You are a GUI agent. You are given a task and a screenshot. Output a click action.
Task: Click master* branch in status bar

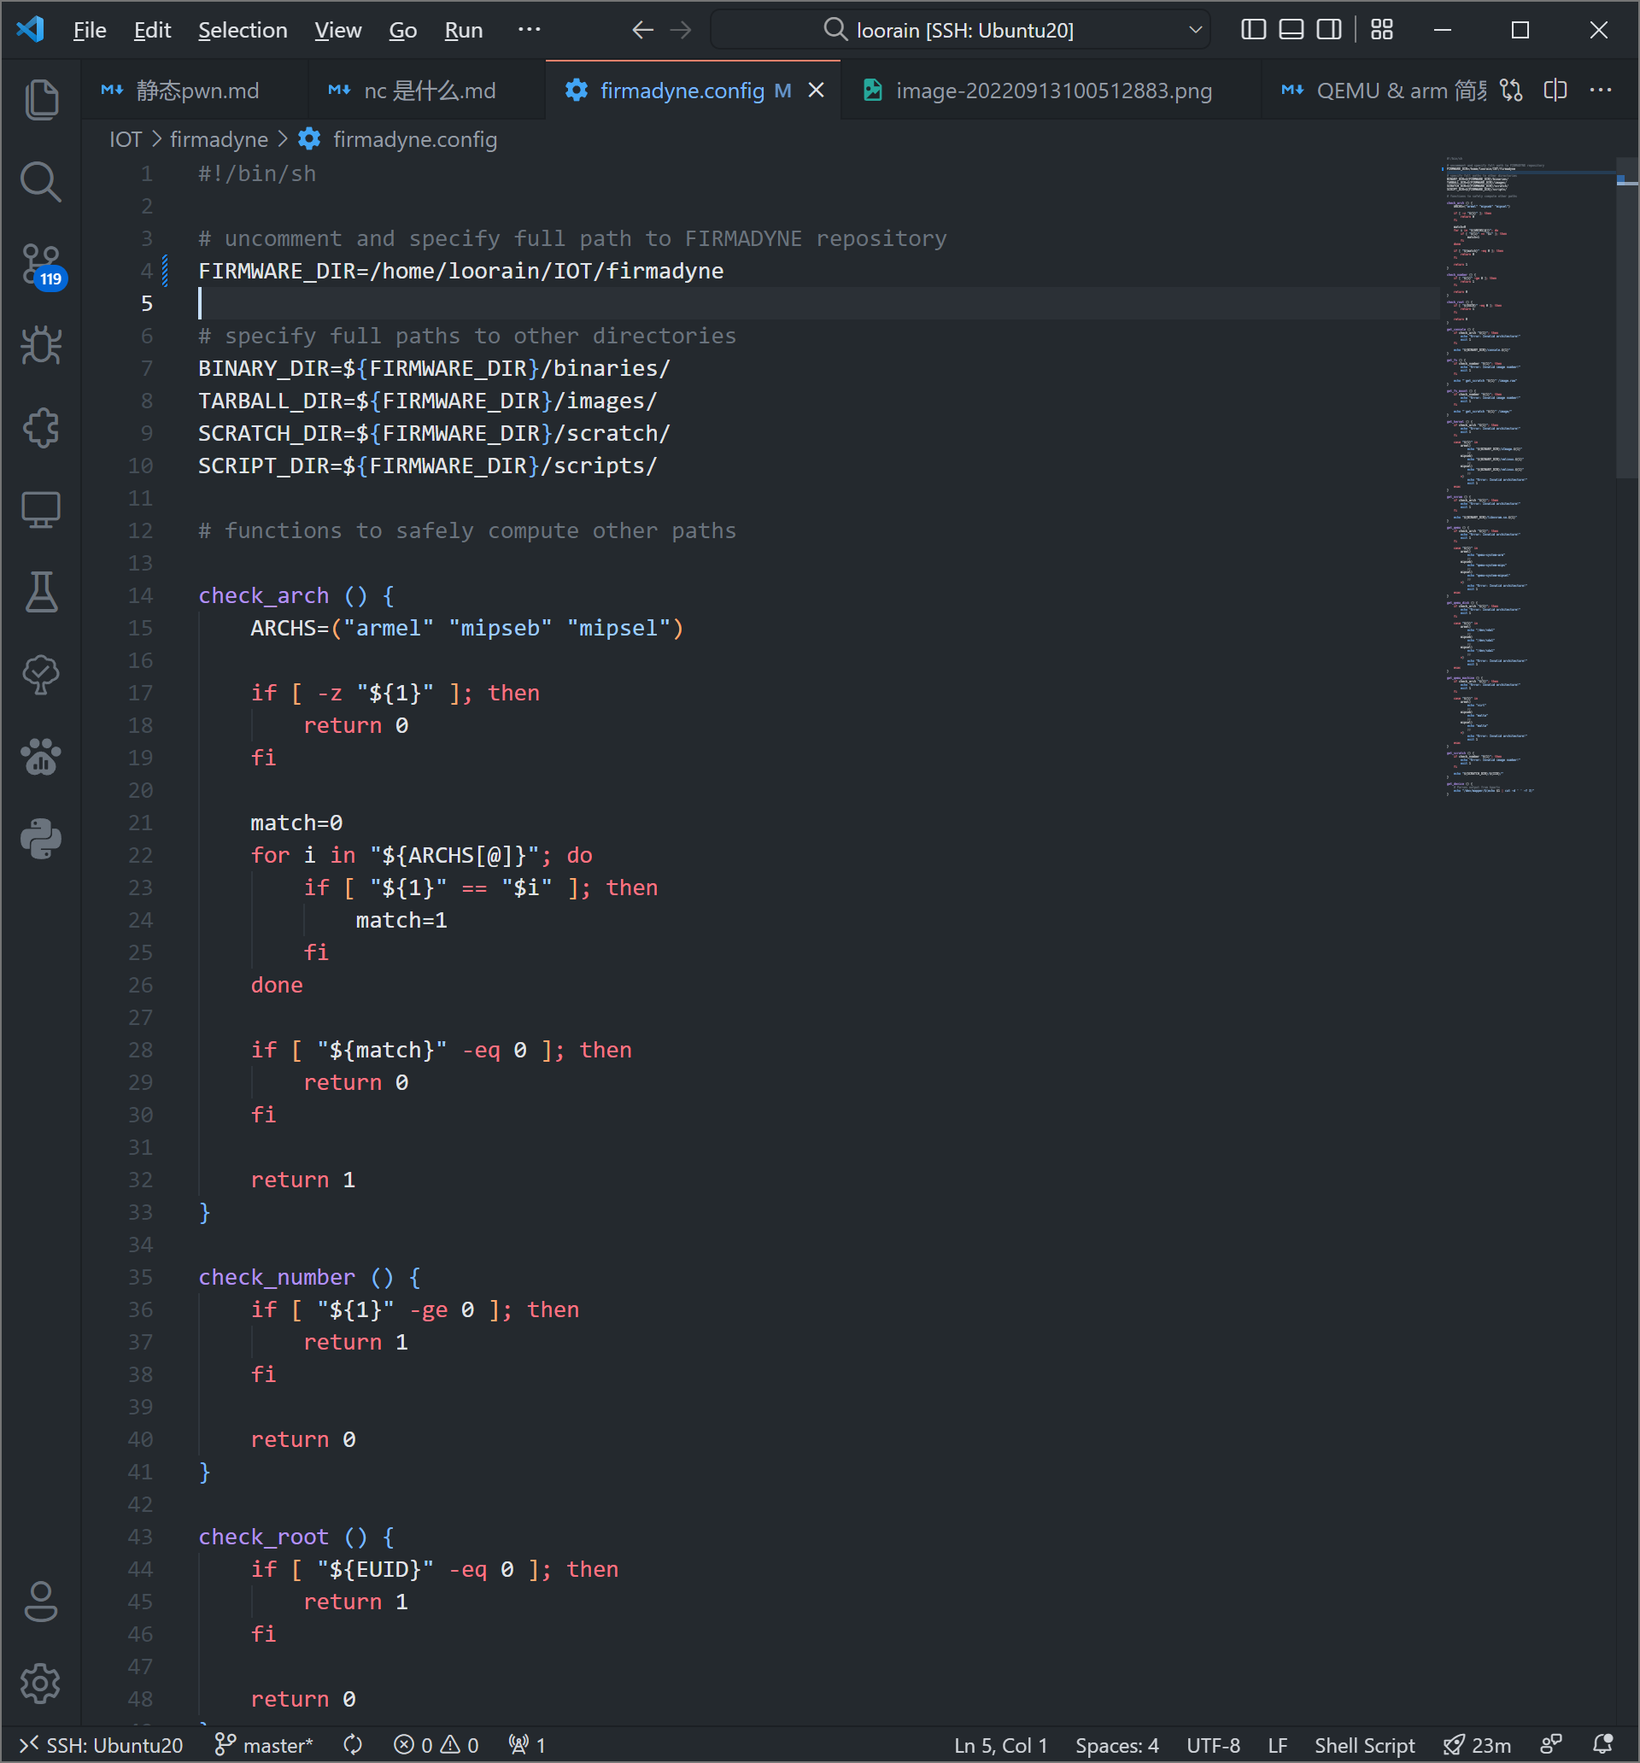point(264,1745)
